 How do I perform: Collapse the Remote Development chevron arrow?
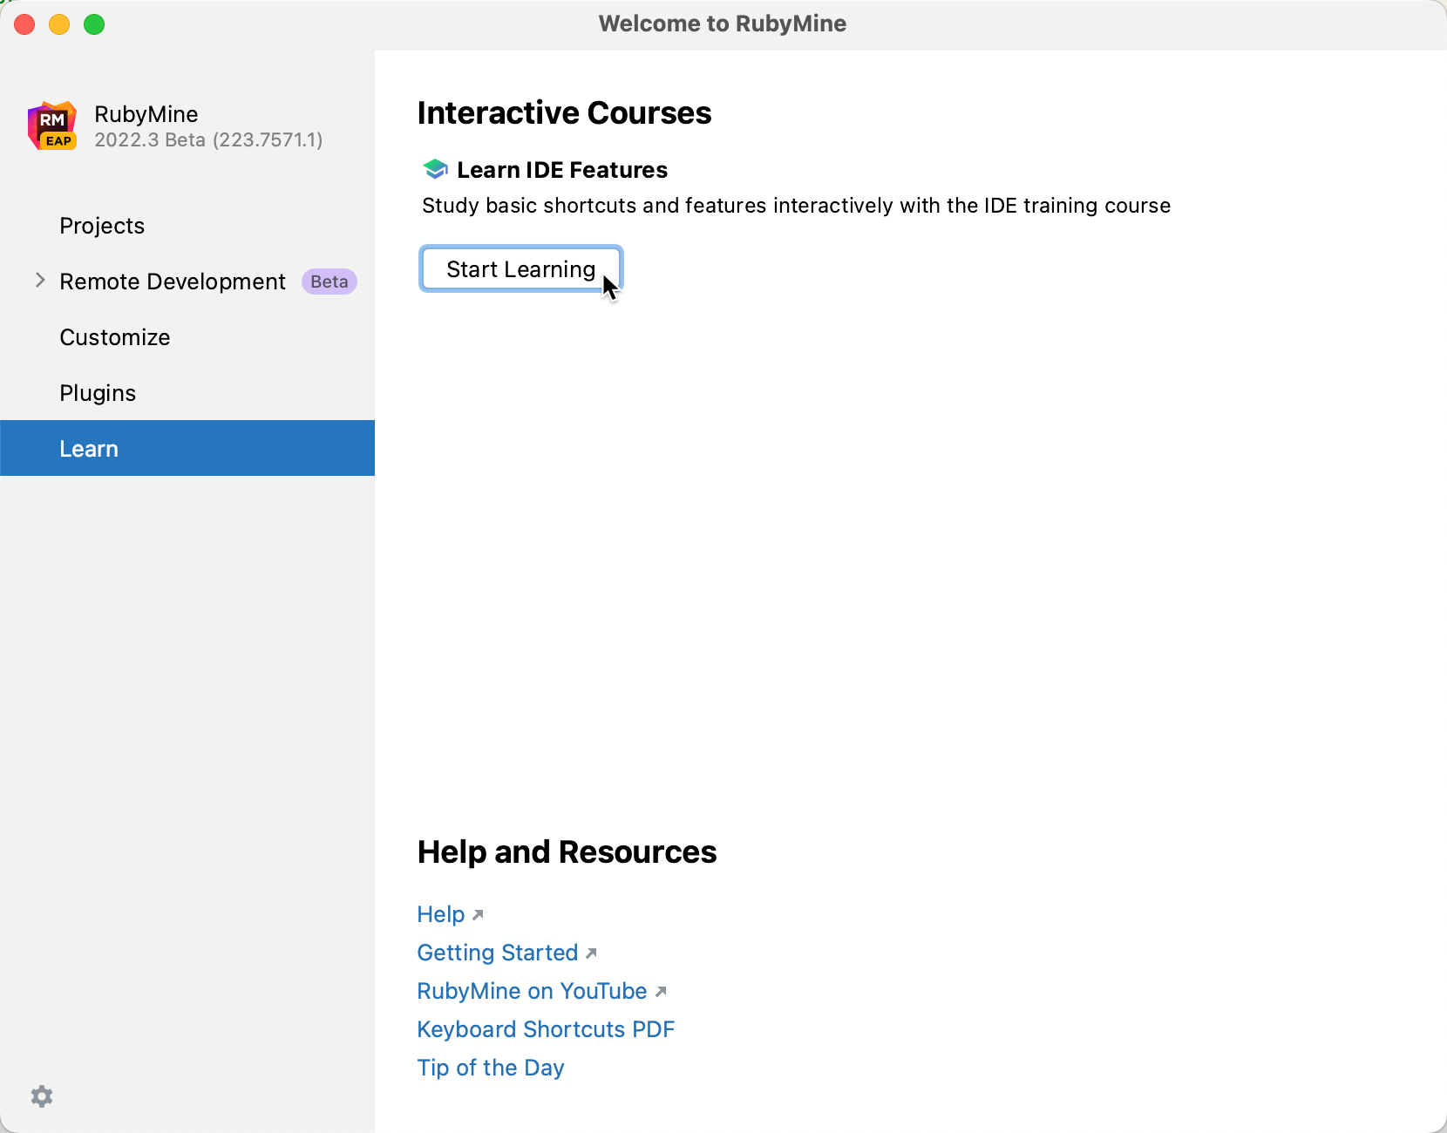point(39,281)
